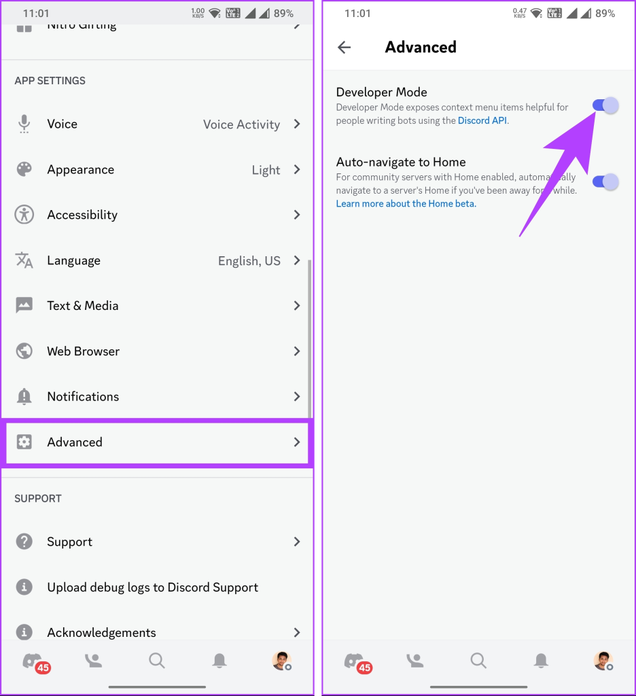This screenshot has width=636, height=696.
Task: Toggle the Developer Mode switch
Action: [605, 105]
